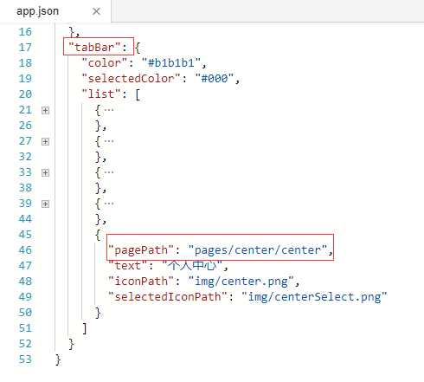Expand folded block at line 33
Image resolution: width=424 pixels, height=382 pixels.
tap(45, 172)
